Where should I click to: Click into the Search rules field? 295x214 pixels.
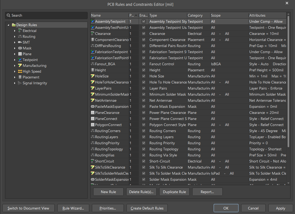click(46, 15)
